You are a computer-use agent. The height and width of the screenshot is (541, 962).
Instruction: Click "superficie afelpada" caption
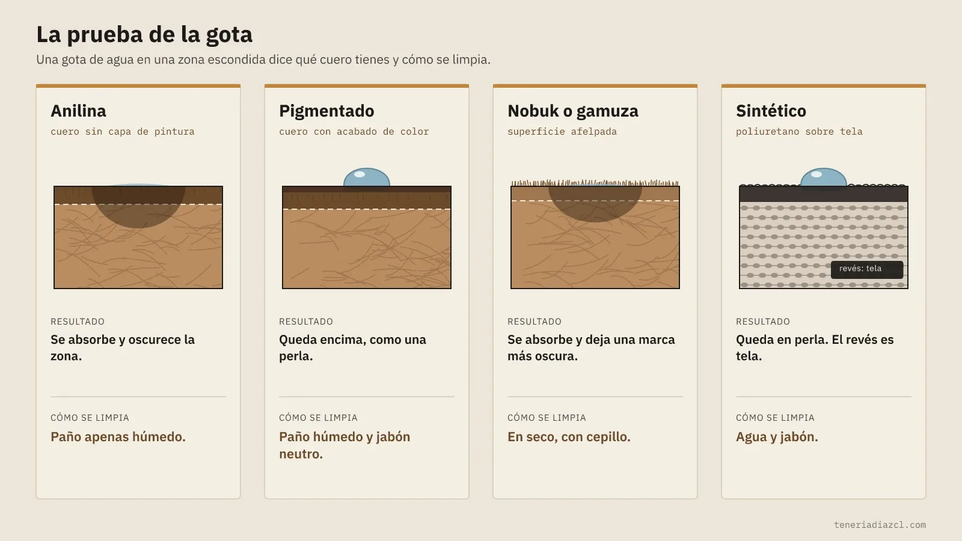562,132
